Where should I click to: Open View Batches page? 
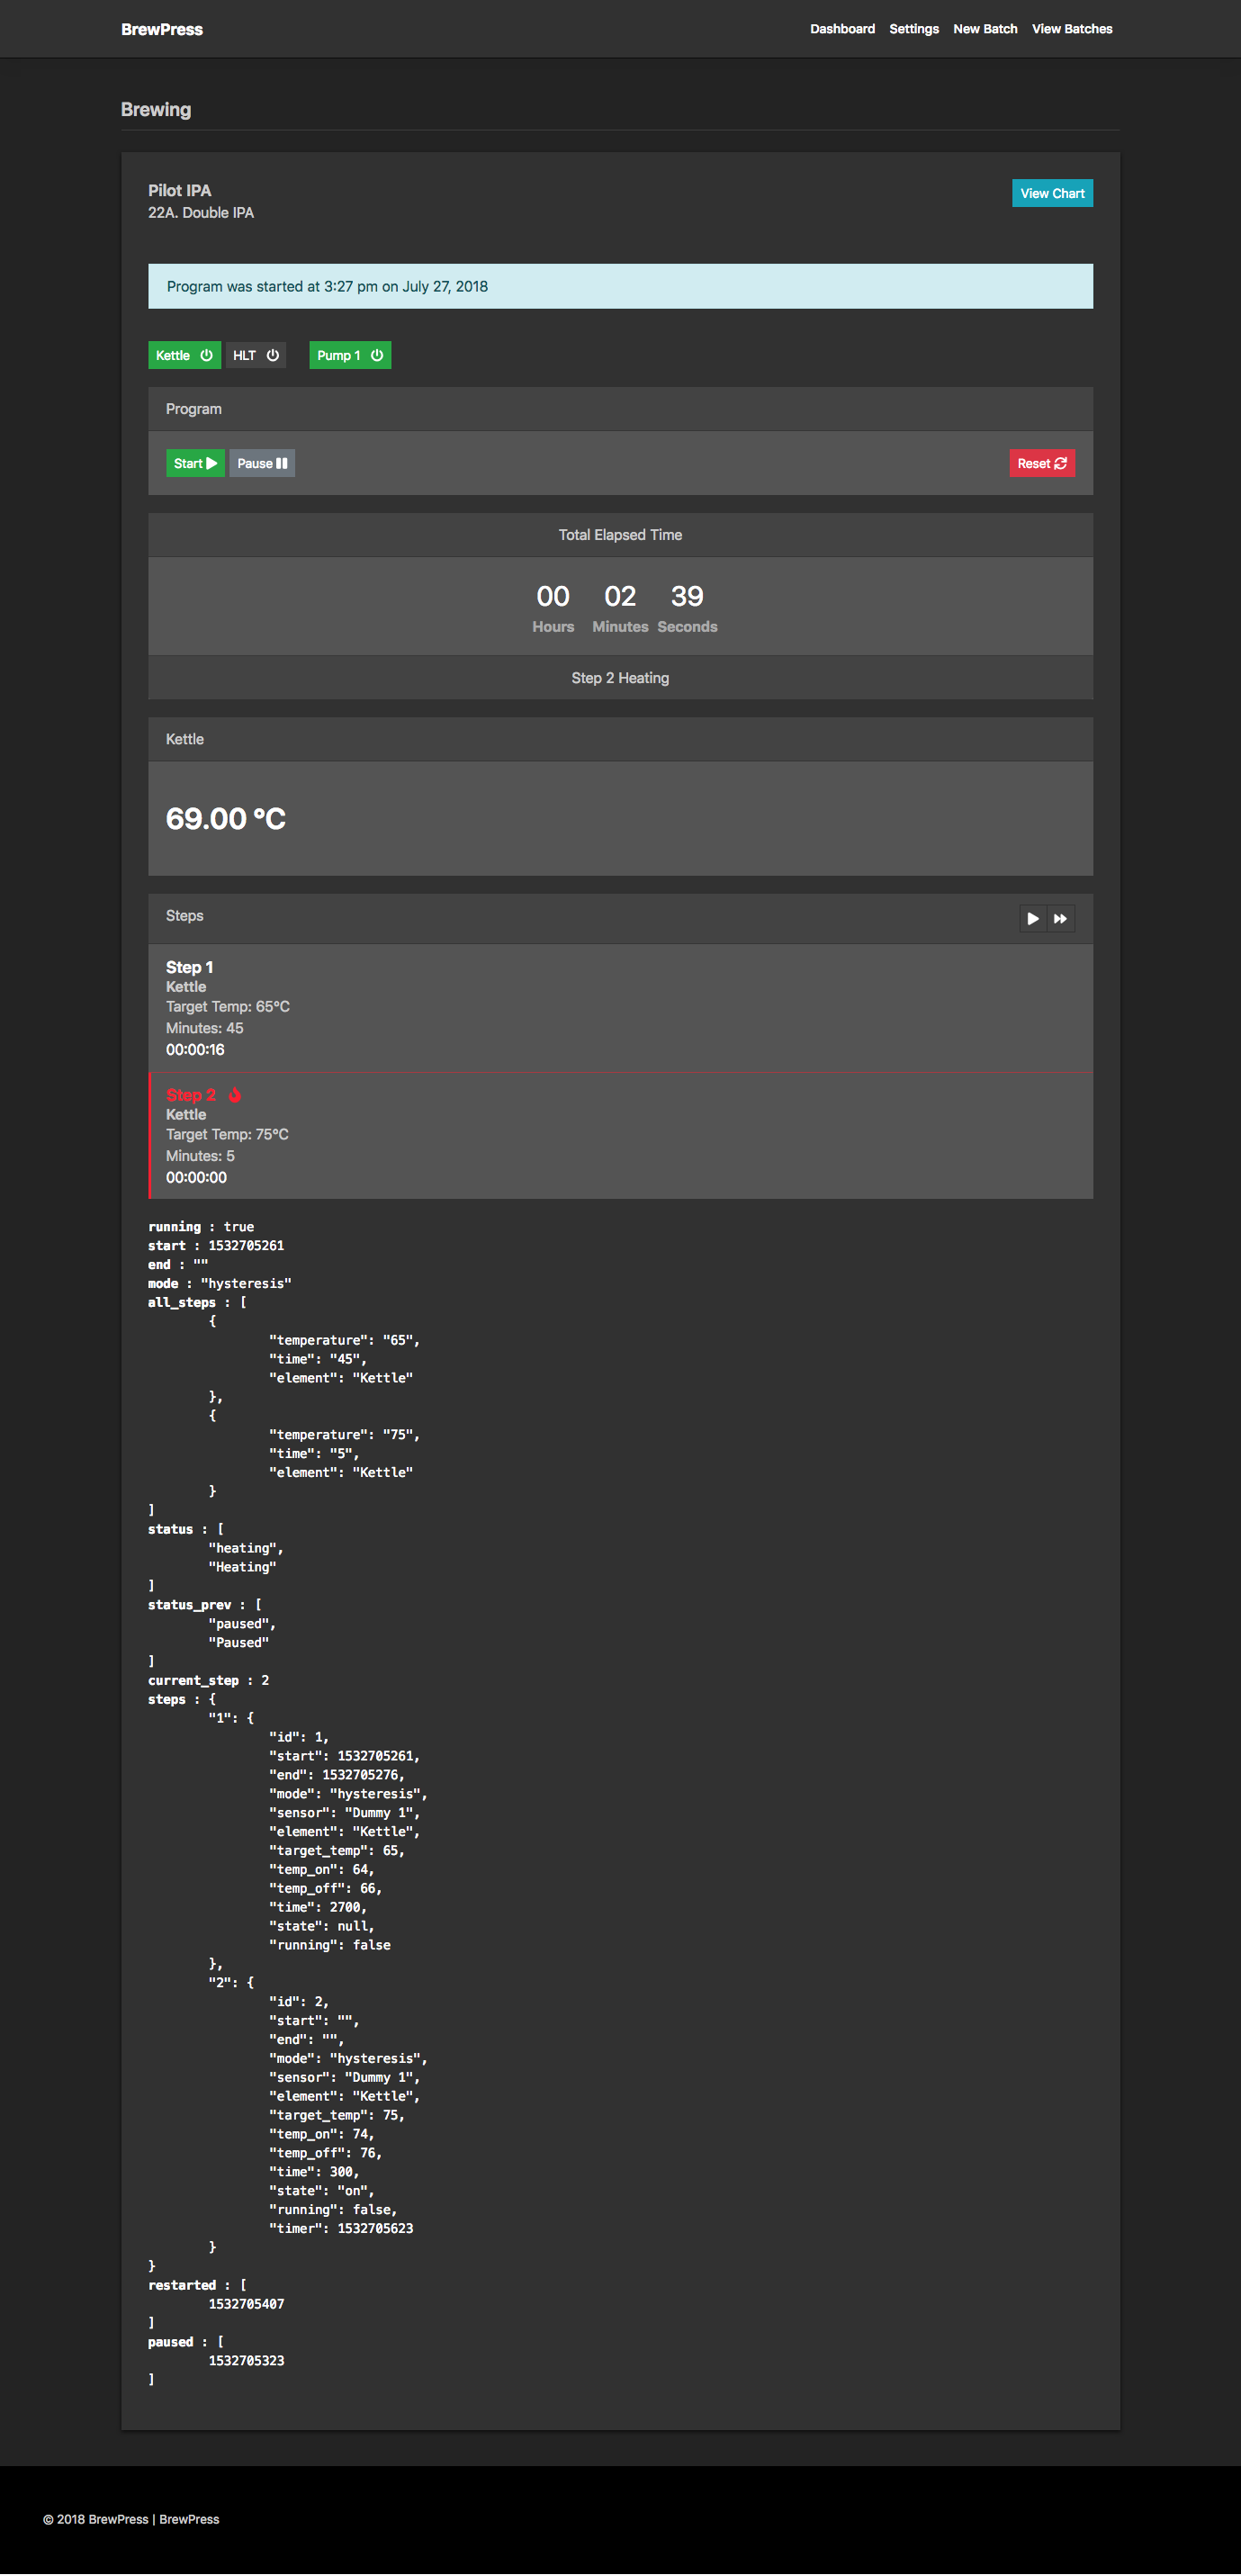(1072, 29)
